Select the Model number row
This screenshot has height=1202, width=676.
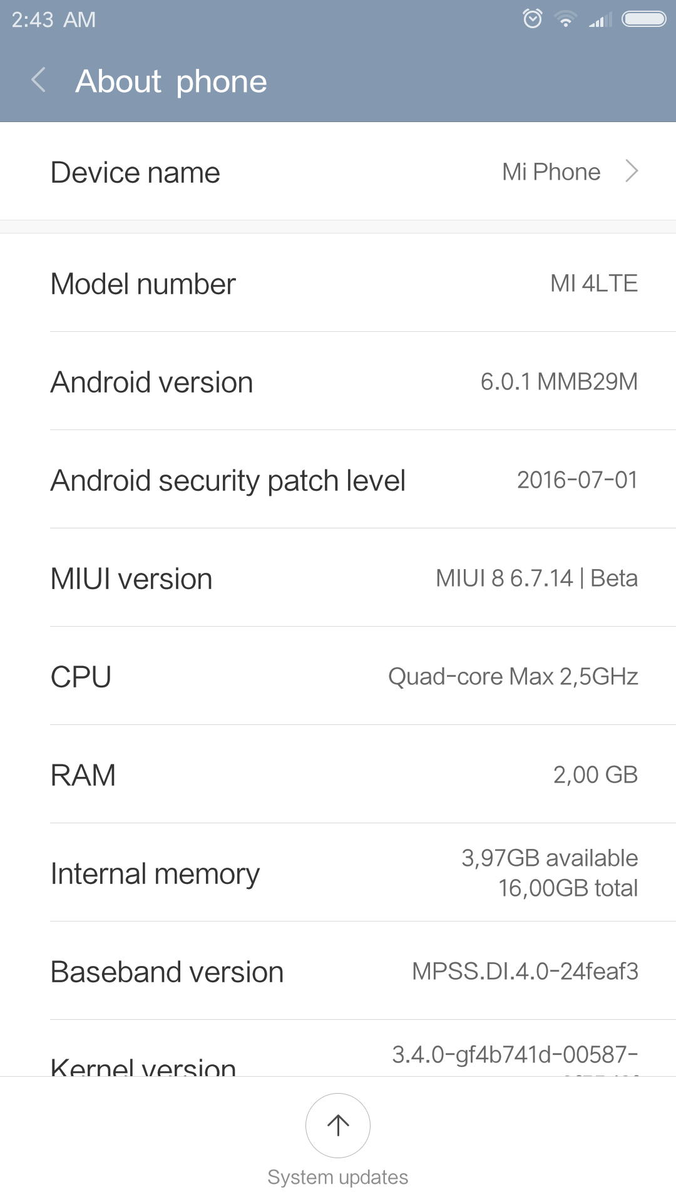click(x=338, y=284)
